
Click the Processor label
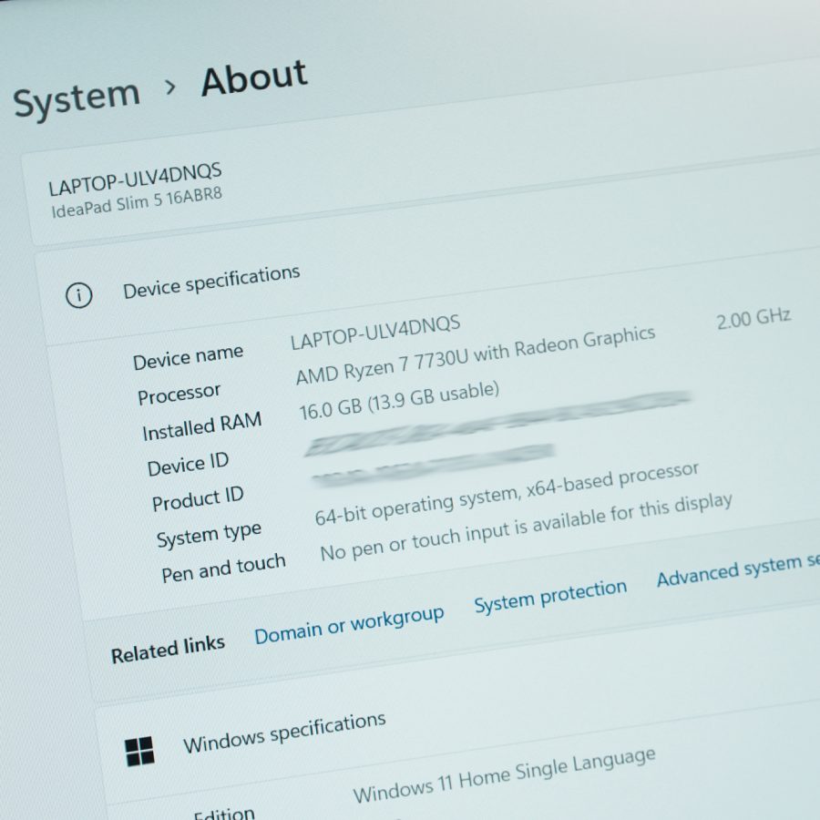[179, 394]
